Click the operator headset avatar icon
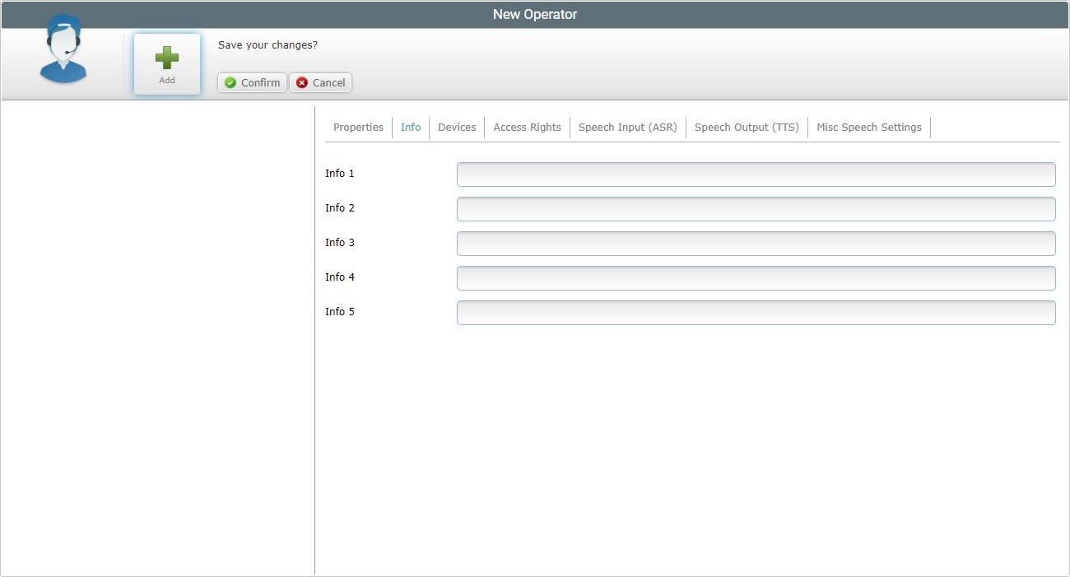The image size is (1070, 577). (x=63, y=51)
